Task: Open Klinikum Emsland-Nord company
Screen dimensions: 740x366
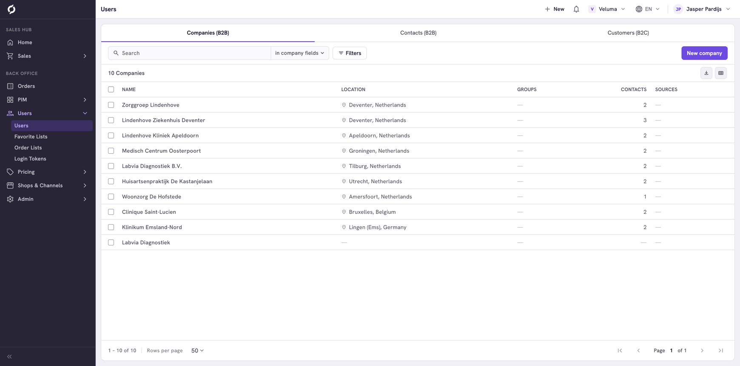Action: 152,227
